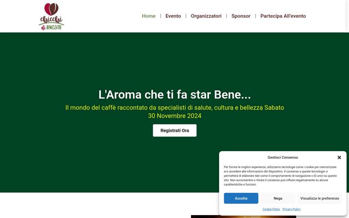The height and width of the screenshot is (218, 349).
Task: Click the cookie consent description paragraph
Action: [x=281, y=176]
